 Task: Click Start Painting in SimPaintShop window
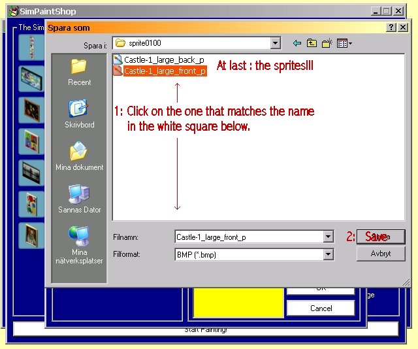[x=206, y=330]
